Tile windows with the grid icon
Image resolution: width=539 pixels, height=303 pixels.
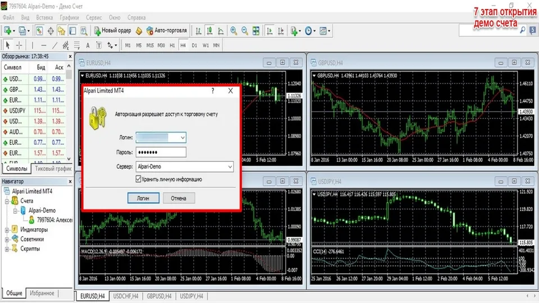[x=256, y=31]
